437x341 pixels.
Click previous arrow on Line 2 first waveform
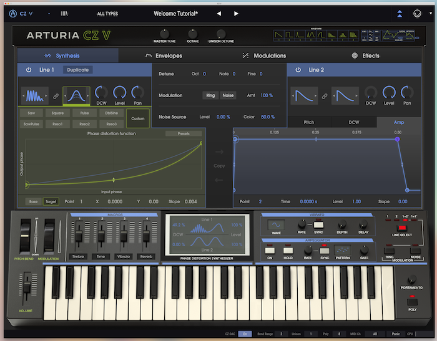click(x=293, y=96)
